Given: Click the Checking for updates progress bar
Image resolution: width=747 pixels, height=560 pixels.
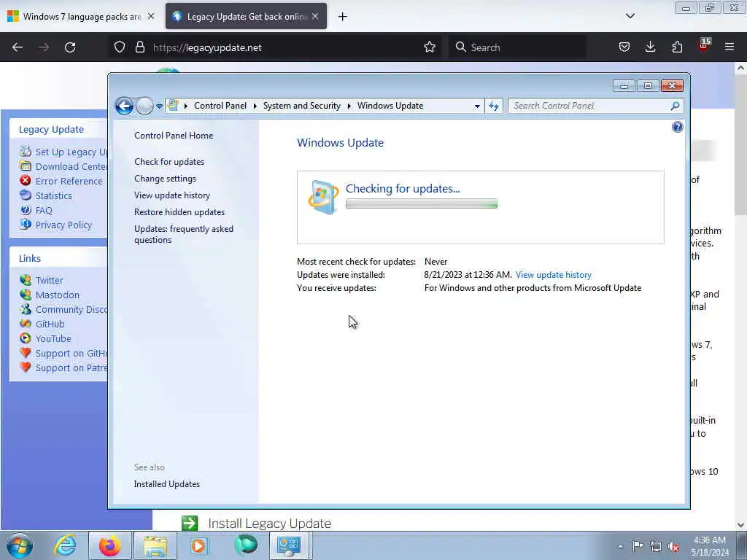Looking at the screenshot, I should click(x=421, y=204).
